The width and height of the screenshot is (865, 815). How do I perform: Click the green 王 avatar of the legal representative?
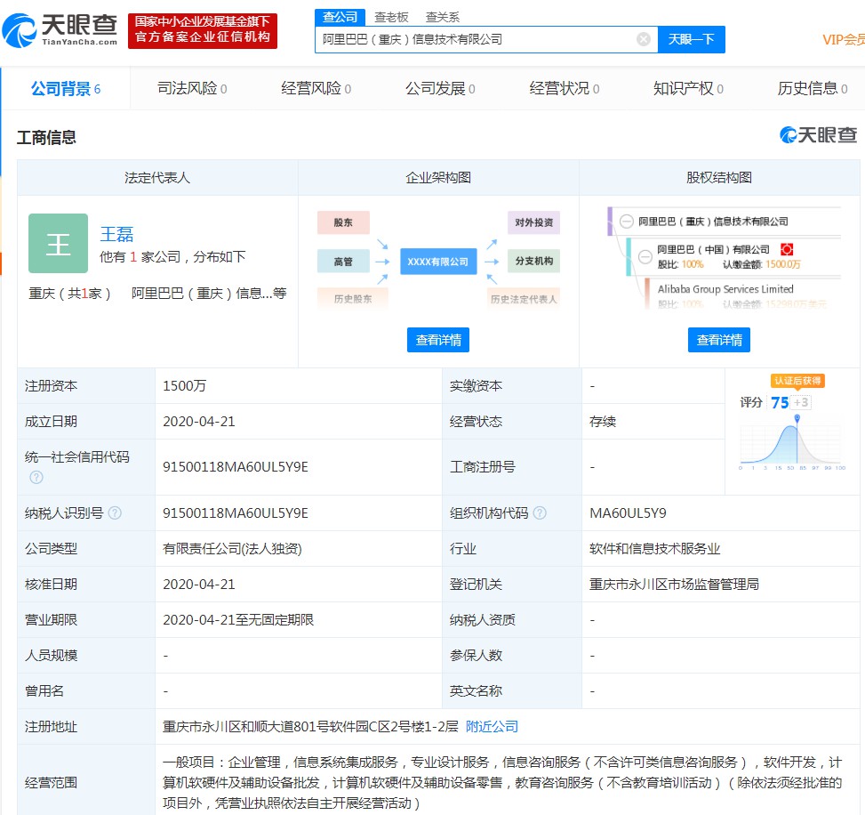[x=58, y=244]
